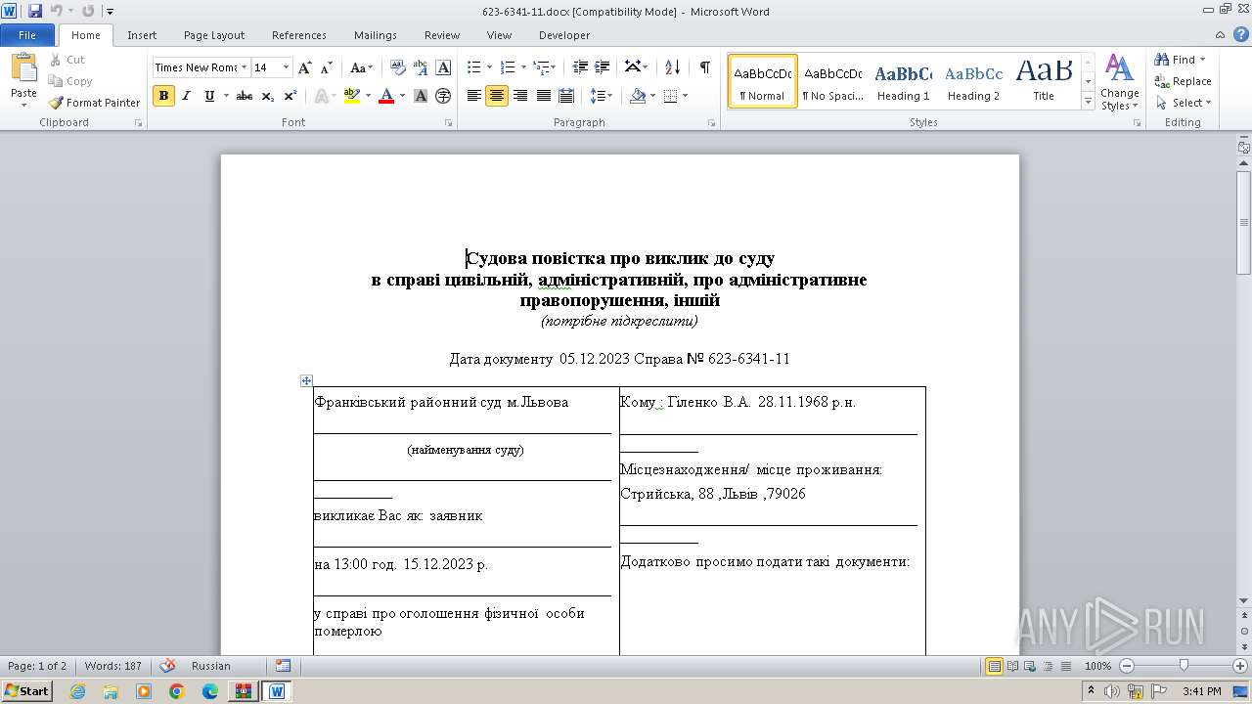Toggle Superscript formatting
Screen dimensions: 1252x704
tap(290, 96)
